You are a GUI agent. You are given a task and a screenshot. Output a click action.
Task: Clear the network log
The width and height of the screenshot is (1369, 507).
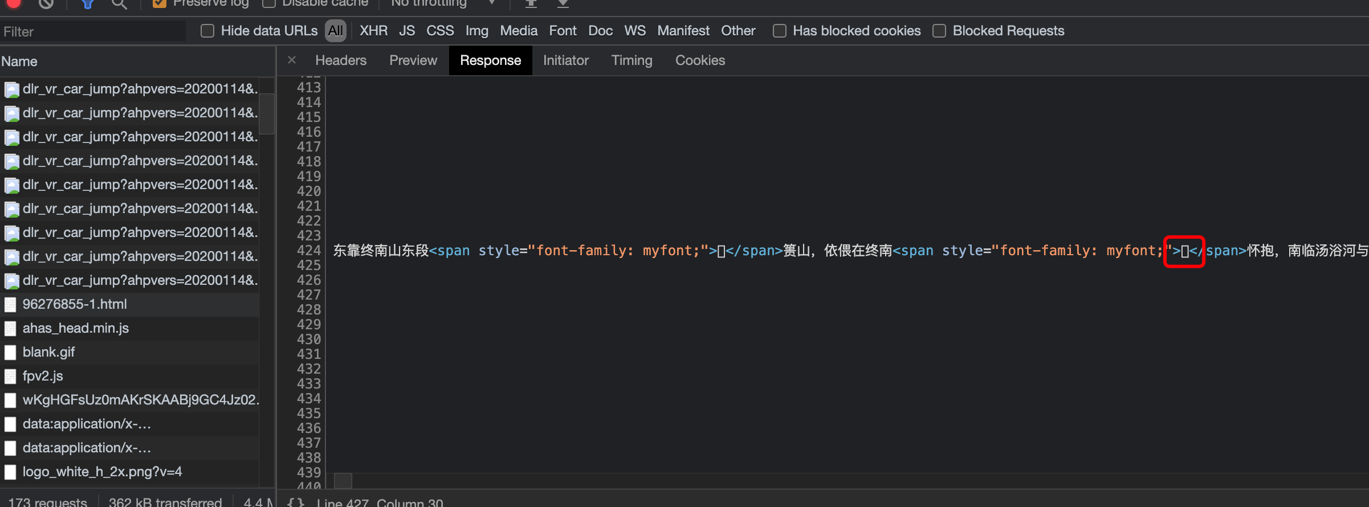(46, 3)
